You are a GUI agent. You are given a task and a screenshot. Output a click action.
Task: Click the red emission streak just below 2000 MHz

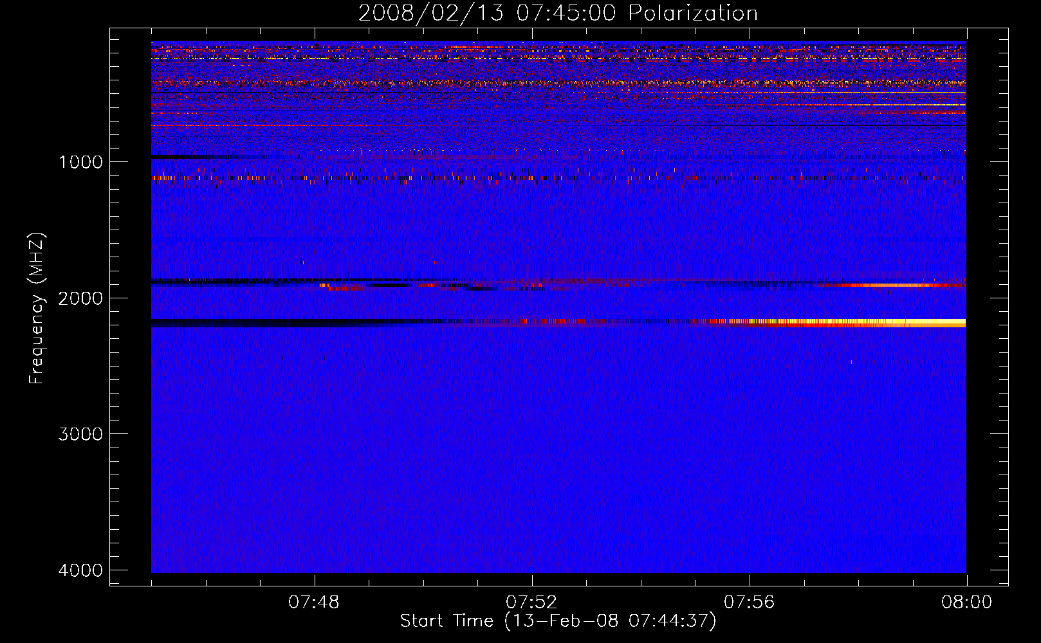click(894, 285)
